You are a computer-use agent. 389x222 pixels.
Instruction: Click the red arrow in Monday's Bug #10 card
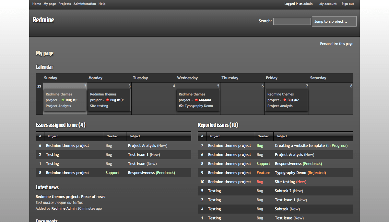tap(107, 100)
